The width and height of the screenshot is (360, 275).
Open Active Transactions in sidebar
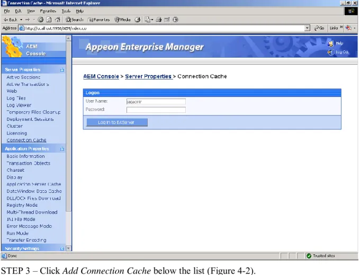pos(28,84)
